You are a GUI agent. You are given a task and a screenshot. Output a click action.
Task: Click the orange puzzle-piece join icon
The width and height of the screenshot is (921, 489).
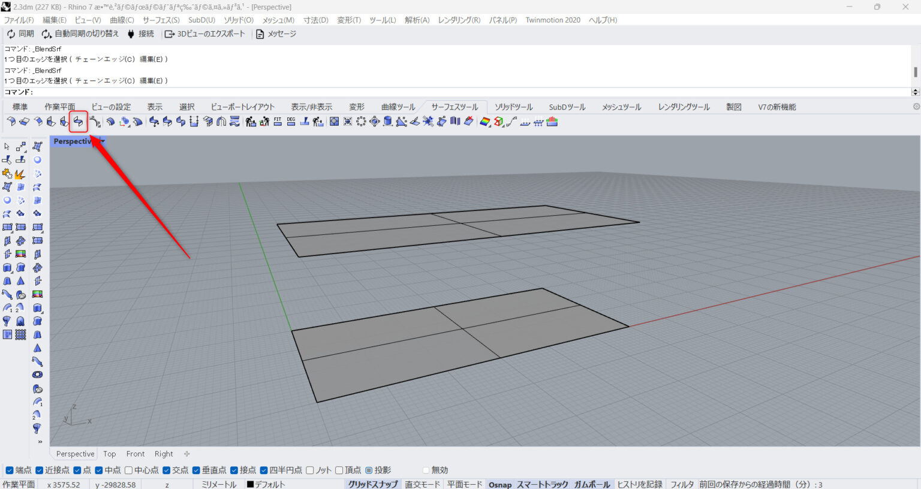coord(7,174)
